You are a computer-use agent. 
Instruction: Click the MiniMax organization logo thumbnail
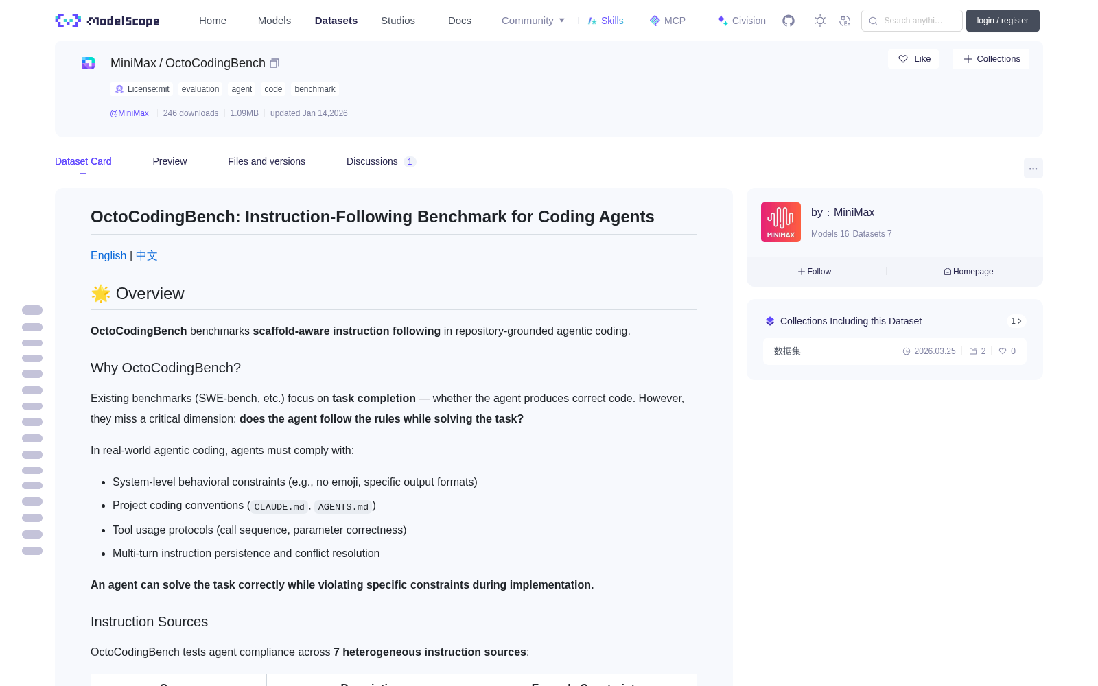[x=781, y=222]
